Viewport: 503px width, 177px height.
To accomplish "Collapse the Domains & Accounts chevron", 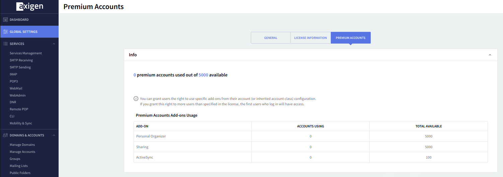I will coord(54,135).
